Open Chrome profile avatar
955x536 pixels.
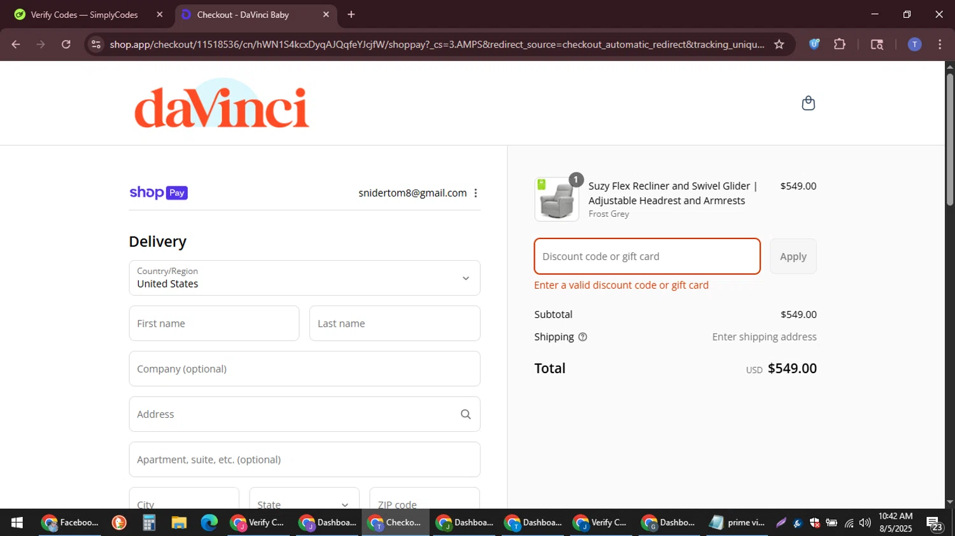point(914,45)
